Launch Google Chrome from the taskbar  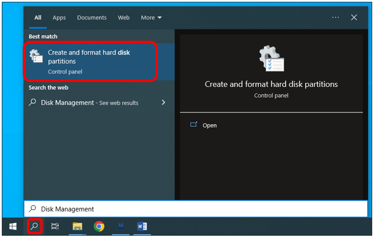[99, 226]
